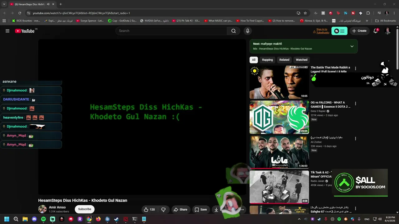Open Steam from the taskbar

click(x=116, y=219)
